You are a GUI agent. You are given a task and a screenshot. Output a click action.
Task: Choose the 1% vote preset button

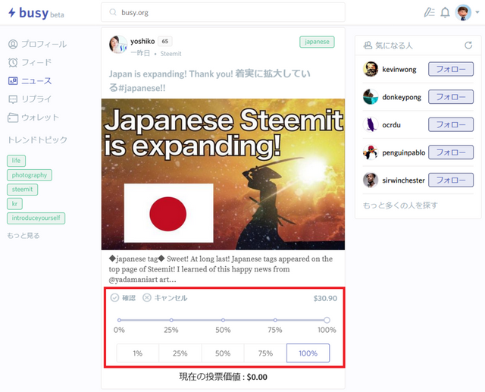[138, 353]
